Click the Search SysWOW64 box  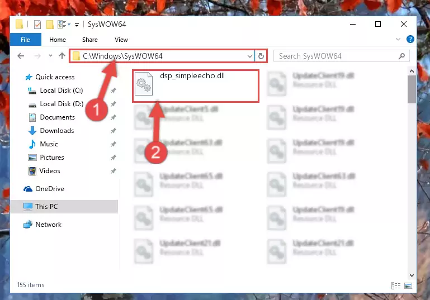pyautogui.click(x=342, y=56)
